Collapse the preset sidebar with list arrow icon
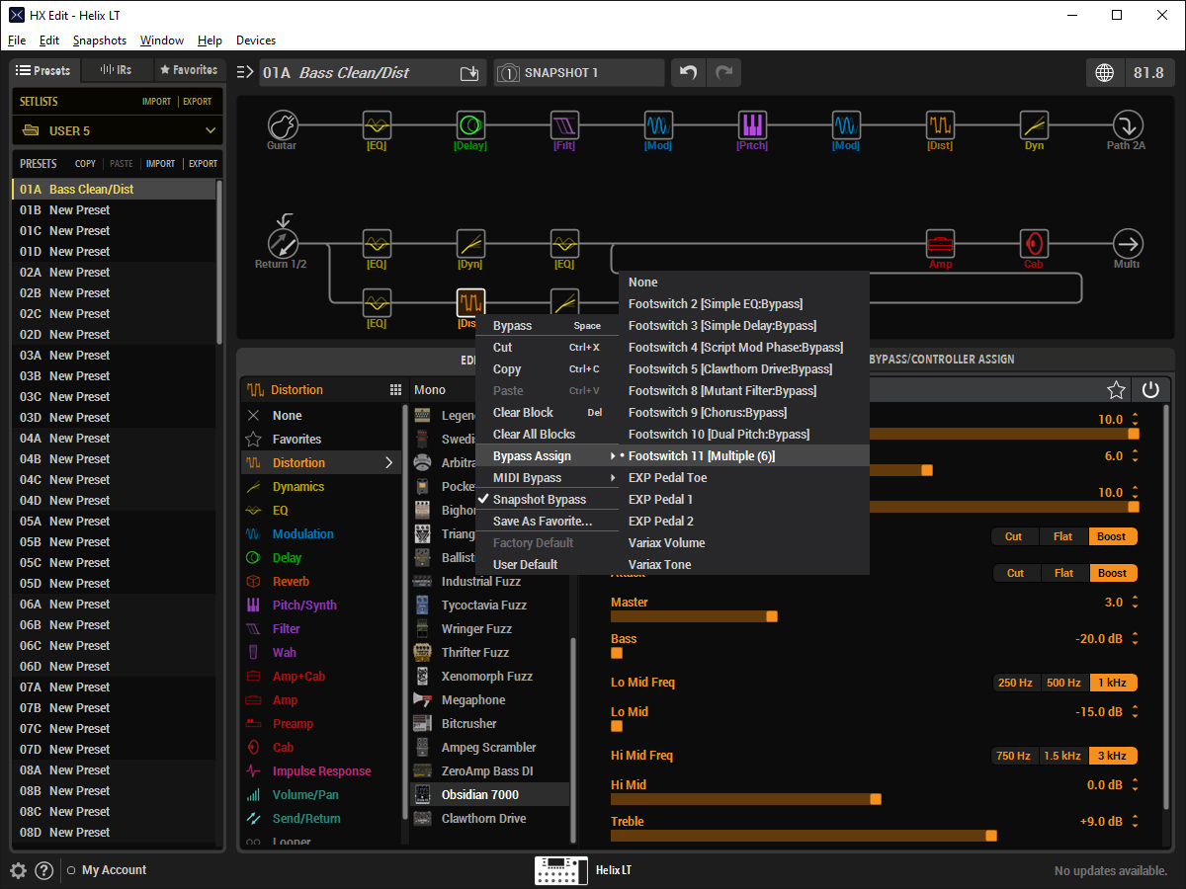The image size is (1186, 889). coord(245,72)
